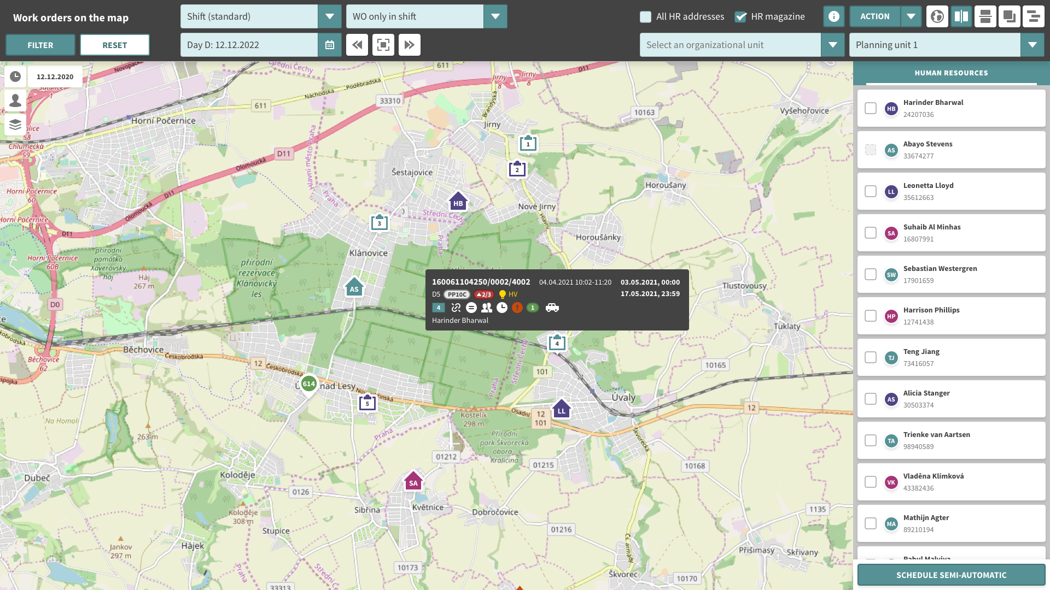Switch to the horizontal split layout icon
Screen dimensions: 1050x590
[985, 16]
